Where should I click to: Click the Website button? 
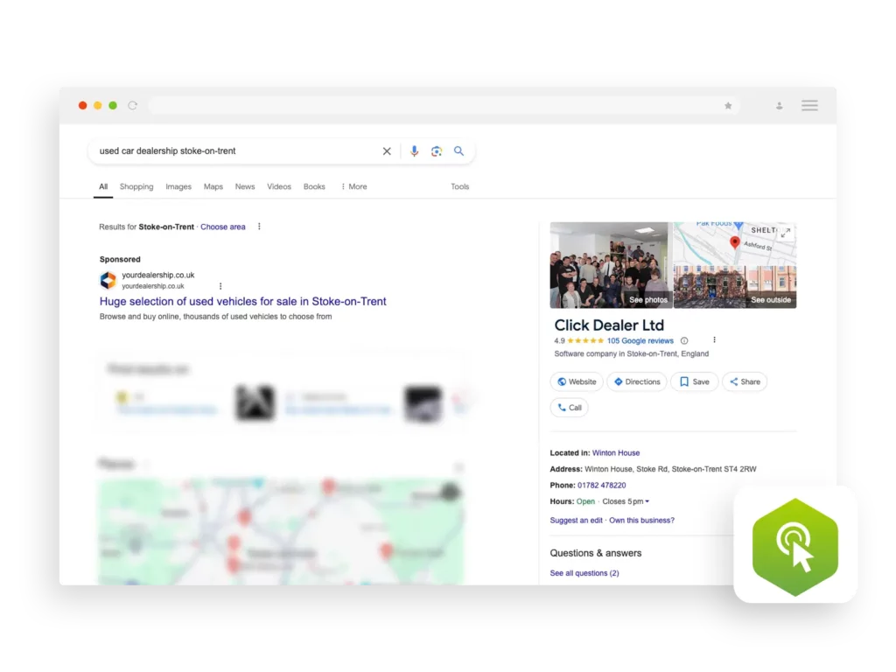[x=577, y=381]
